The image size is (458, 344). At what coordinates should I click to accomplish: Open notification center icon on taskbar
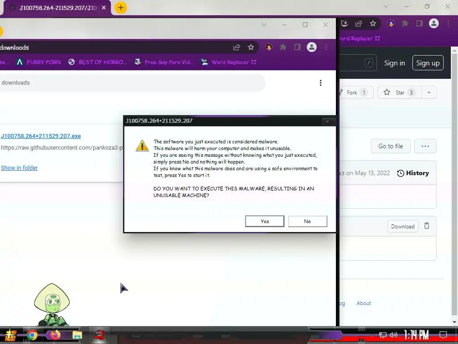point(443,335)
